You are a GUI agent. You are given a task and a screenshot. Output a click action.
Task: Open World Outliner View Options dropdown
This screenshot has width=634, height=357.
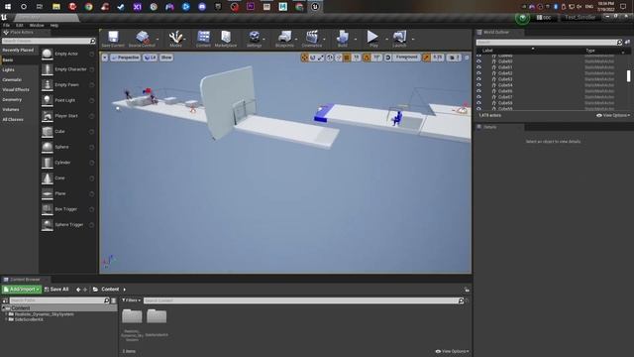[x=613, y=115]
